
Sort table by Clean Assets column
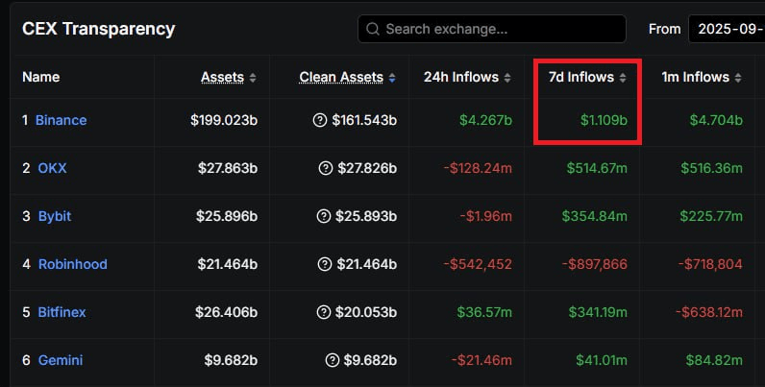[341, 77]
